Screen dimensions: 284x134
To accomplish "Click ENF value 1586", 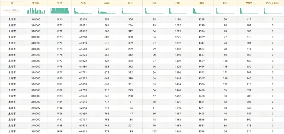I will coord(178,72).
